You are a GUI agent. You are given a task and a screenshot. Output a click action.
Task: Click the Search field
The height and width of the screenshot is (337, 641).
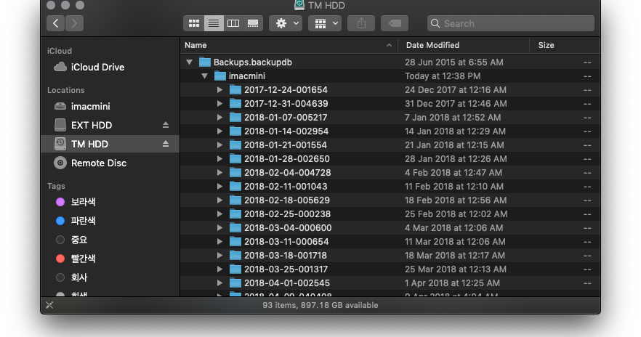tap(511, 23)
